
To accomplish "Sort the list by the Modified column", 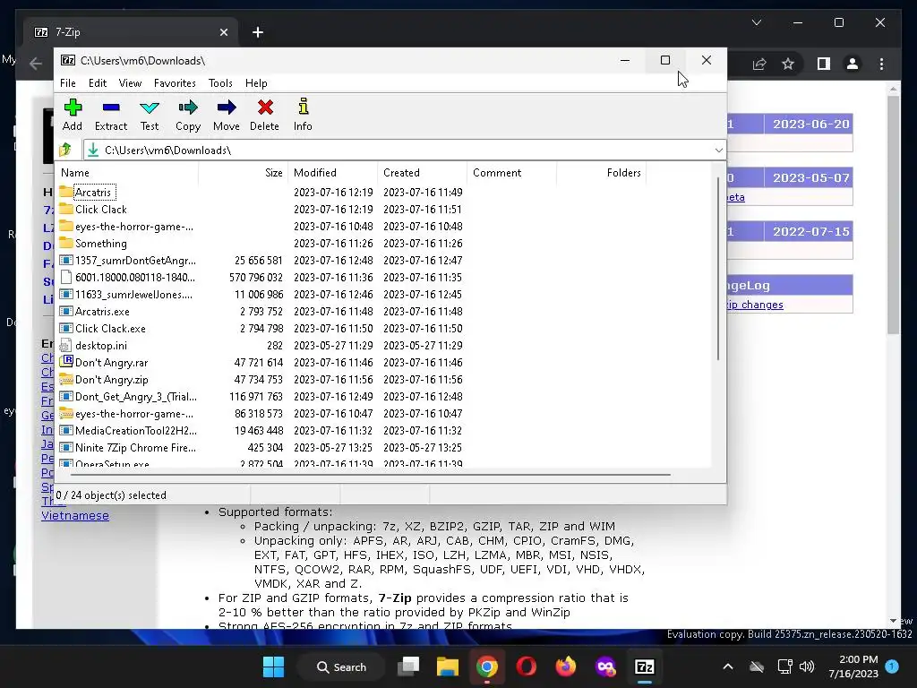I will [x=333, y=173].
